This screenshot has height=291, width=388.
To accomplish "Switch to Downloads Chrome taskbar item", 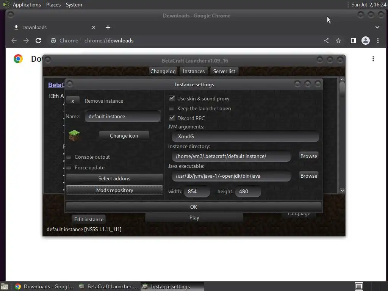I will click(x=45, y=286).
